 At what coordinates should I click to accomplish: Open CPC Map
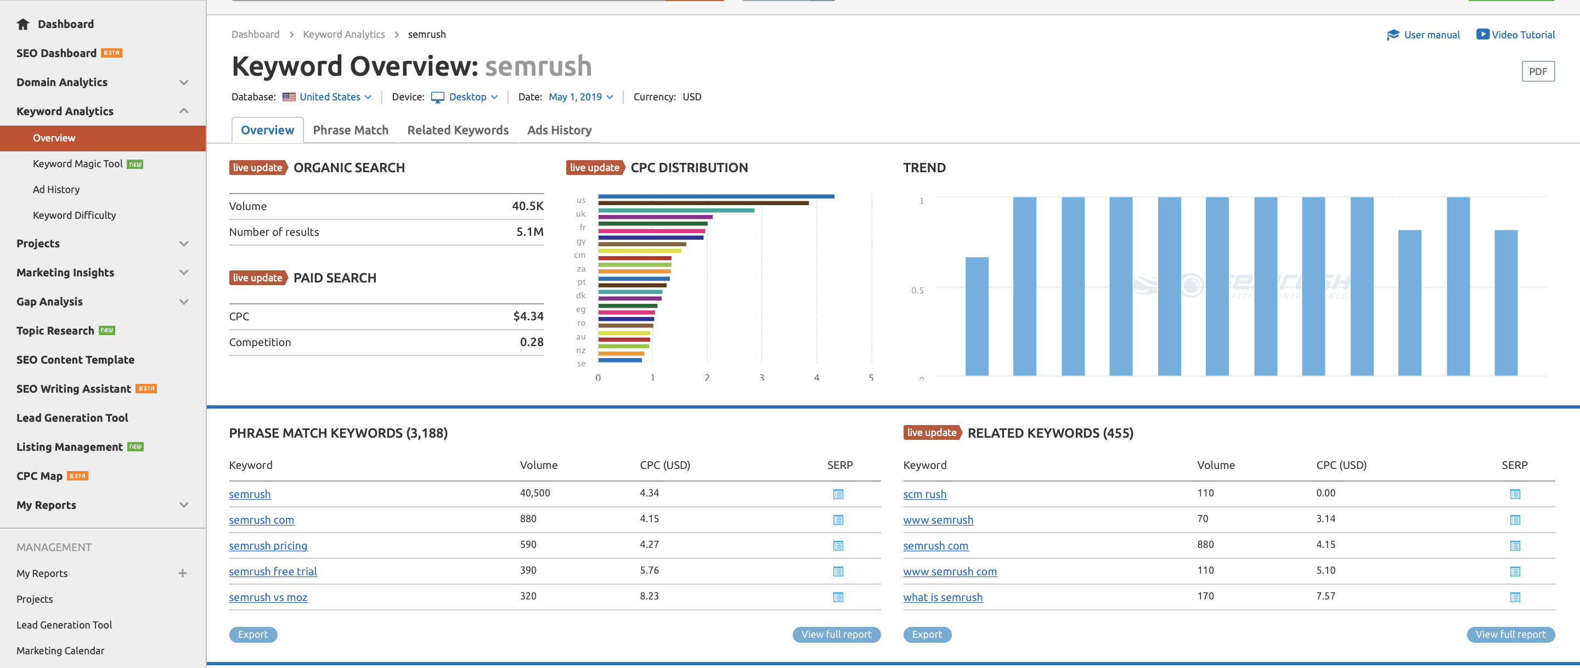39,476
